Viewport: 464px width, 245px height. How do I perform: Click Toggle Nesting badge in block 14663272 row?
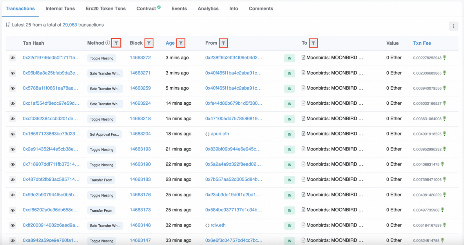(101, 58)
